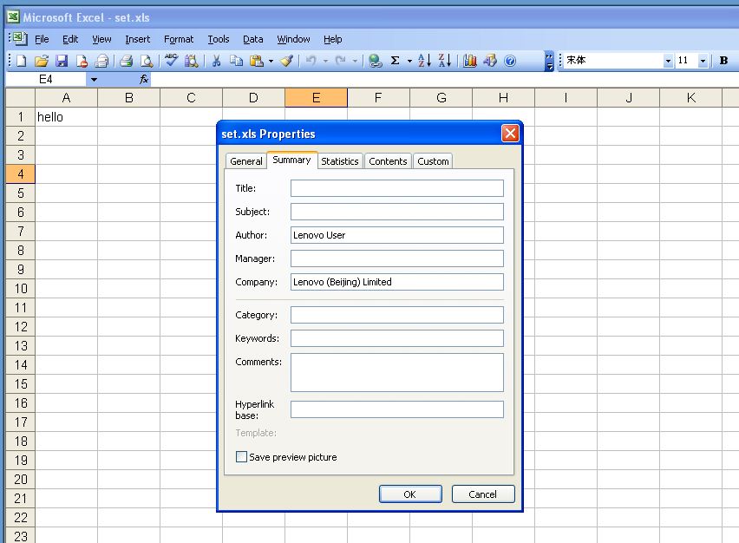Screen dimensions: 739x543
Task: Click the Company field with Lenovo (Beijing) Limited
Action: coord(397,282)
